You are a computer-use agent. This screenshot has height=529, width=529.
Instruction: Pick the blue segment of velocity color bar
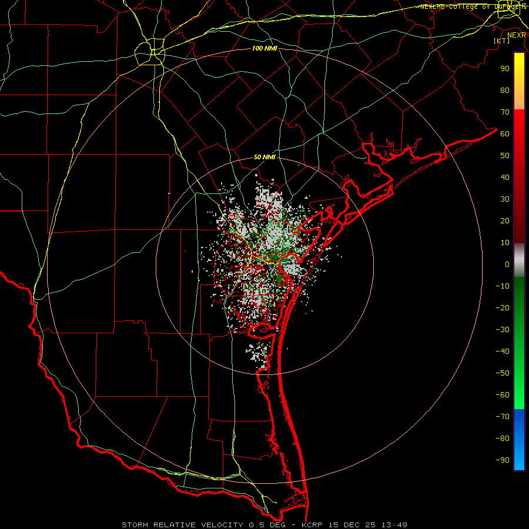(519, 440)
